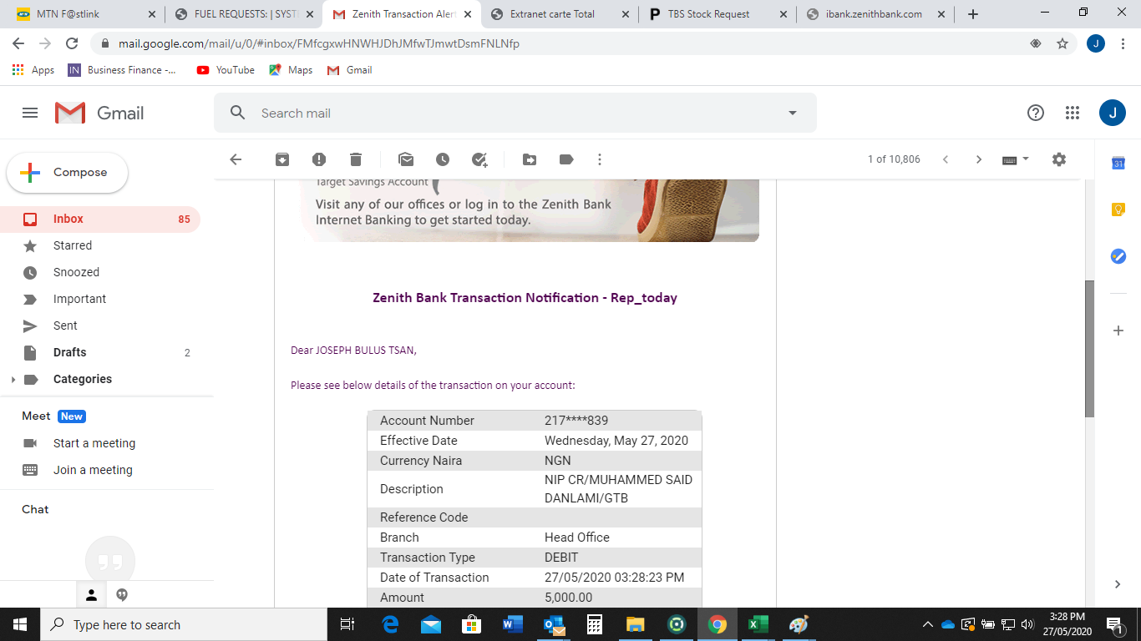Open Google Calendar in side panel

(x=1118, y=163)
